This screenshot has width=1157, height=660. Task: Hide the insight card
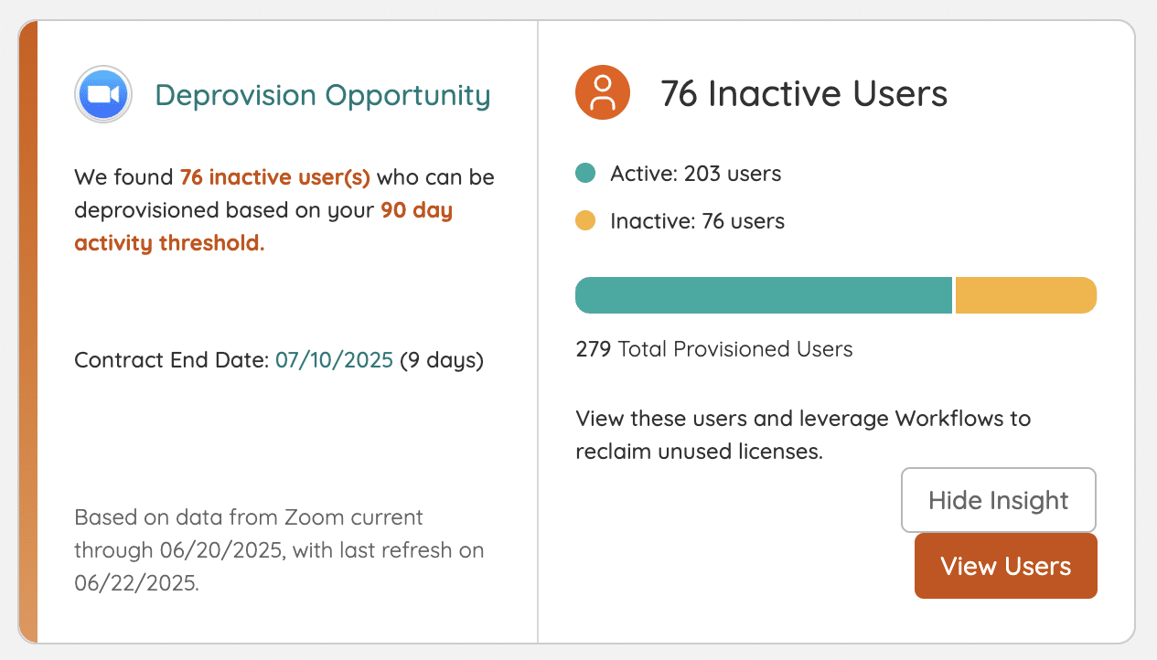point(998,500)
